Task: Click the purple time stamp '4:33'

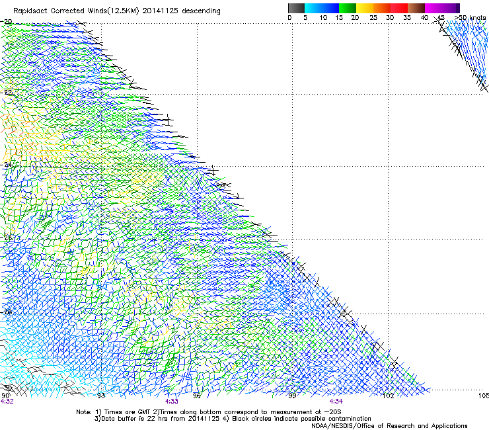Action: tap(172, 402)
